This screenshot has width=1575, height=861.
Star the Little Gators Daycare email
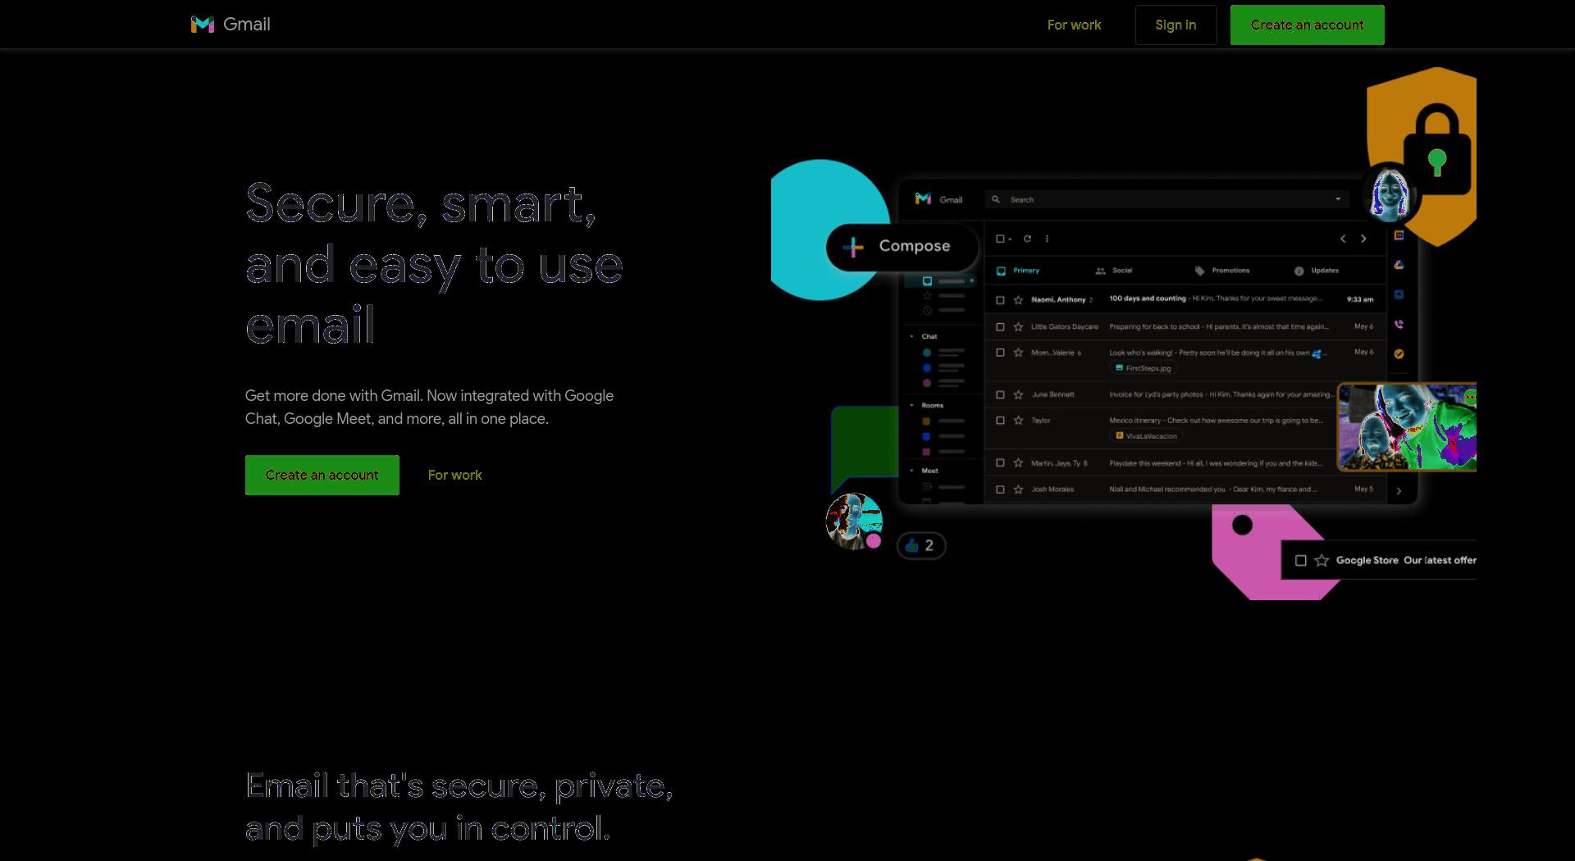coord(1018,326)
